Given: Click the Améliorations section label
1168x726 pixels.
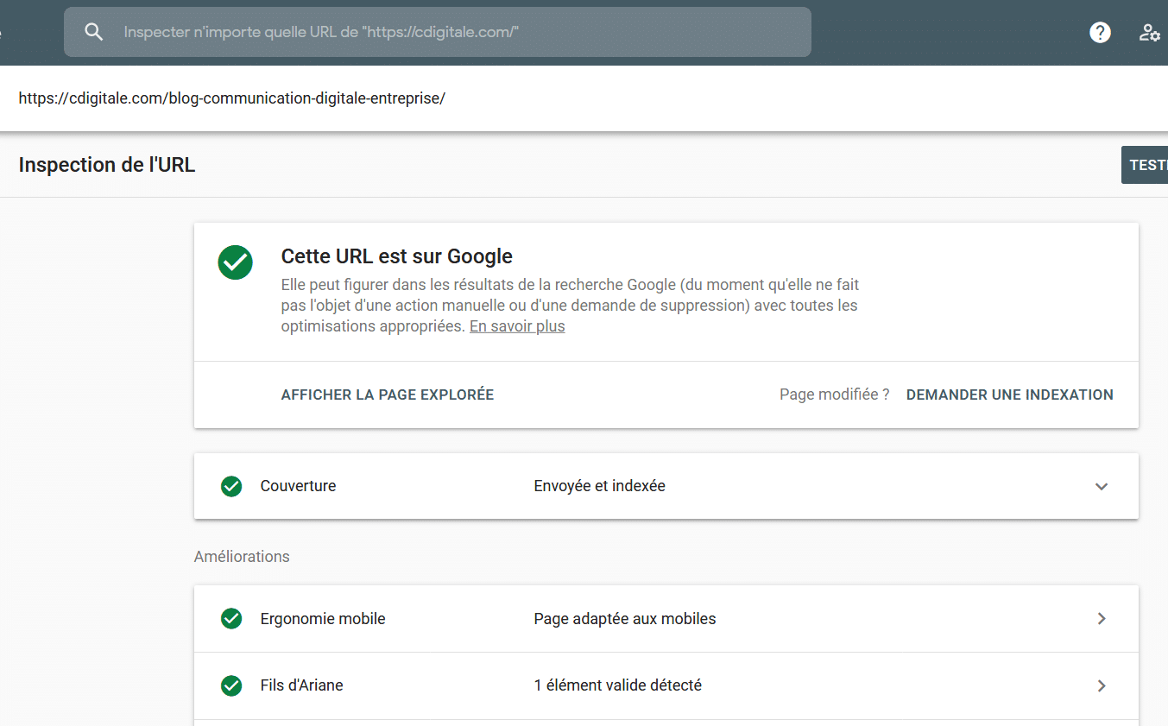Looking at the screenshot, I should (242, 557).
